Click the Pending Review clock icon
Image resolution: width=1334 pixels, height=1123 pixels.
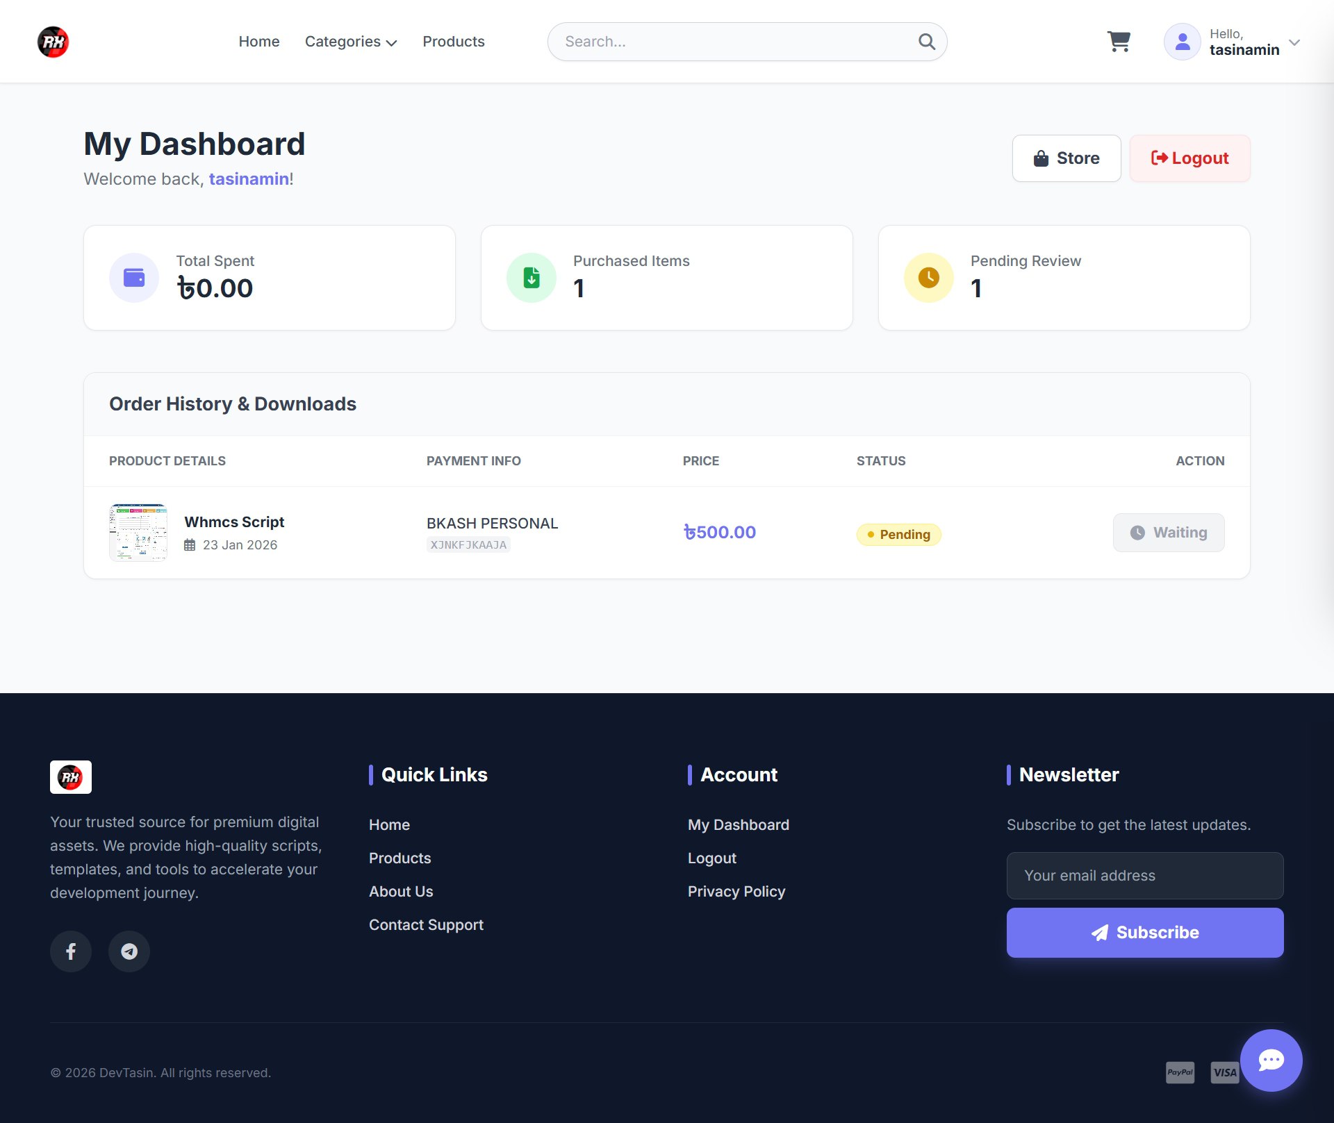tap(928, 278)
